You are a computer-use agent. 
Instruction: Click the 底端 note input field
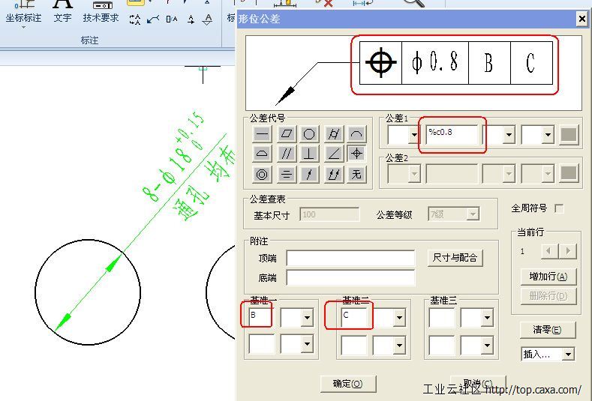pyautogui.click(x=350, y=278)
